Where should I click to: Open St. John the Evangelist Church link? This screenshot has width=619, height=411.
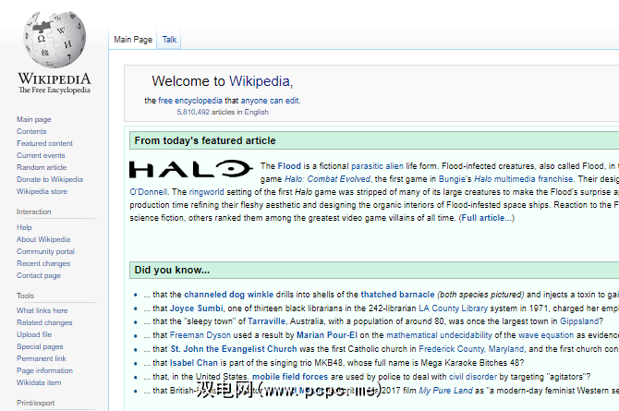click(234, 349)
